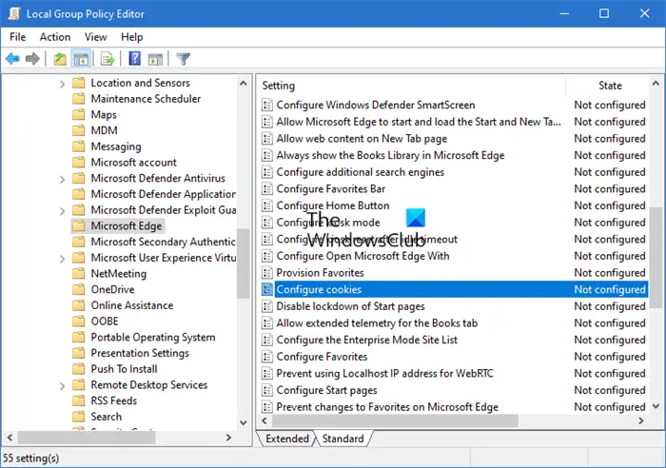The image size is (666, 468).
Task: Open the File menu
Action: 17,37
